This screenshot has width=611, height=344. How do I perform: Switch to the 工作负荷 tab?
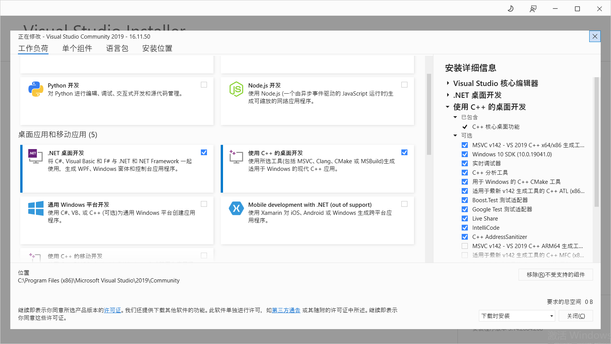pos(33,49)
